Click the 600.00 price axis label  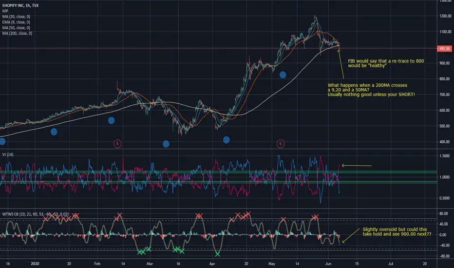pyautogui.click(x=445, y=111)
